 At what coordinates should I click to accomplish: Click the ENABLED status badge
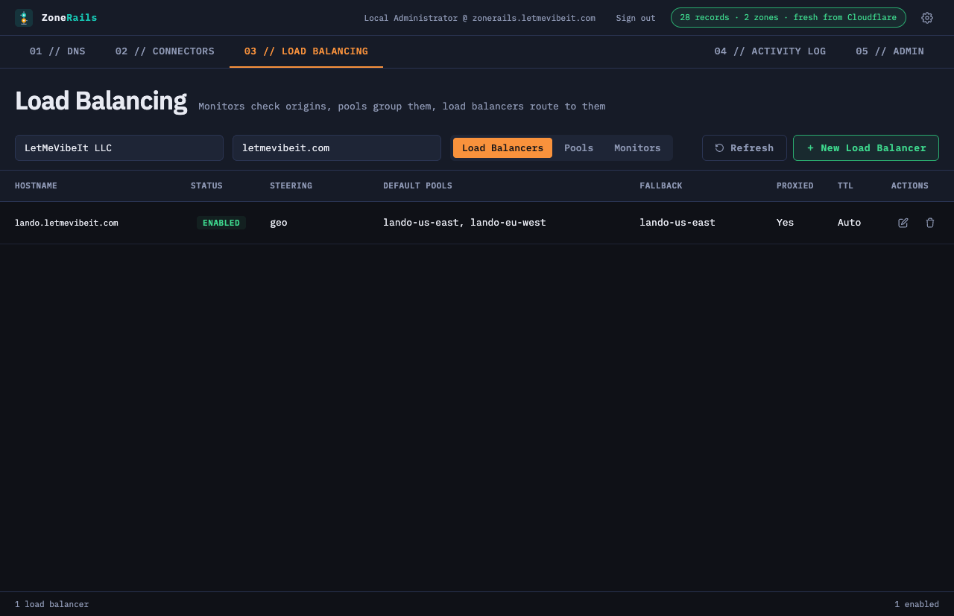click(x=221, y=223)
